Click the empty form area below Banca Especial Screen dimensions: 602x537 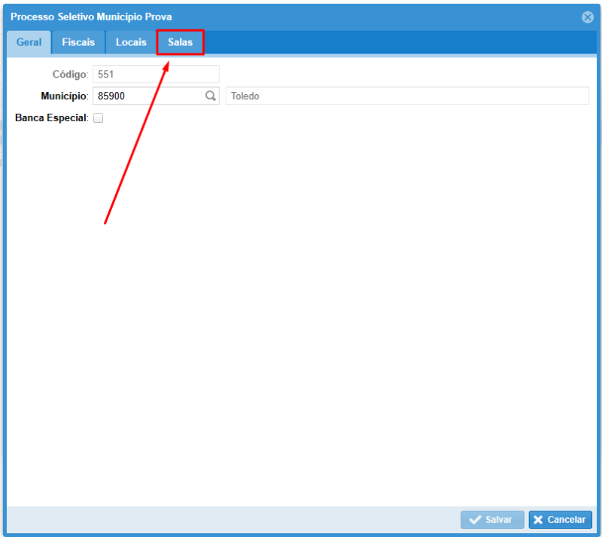coord(301,301)
